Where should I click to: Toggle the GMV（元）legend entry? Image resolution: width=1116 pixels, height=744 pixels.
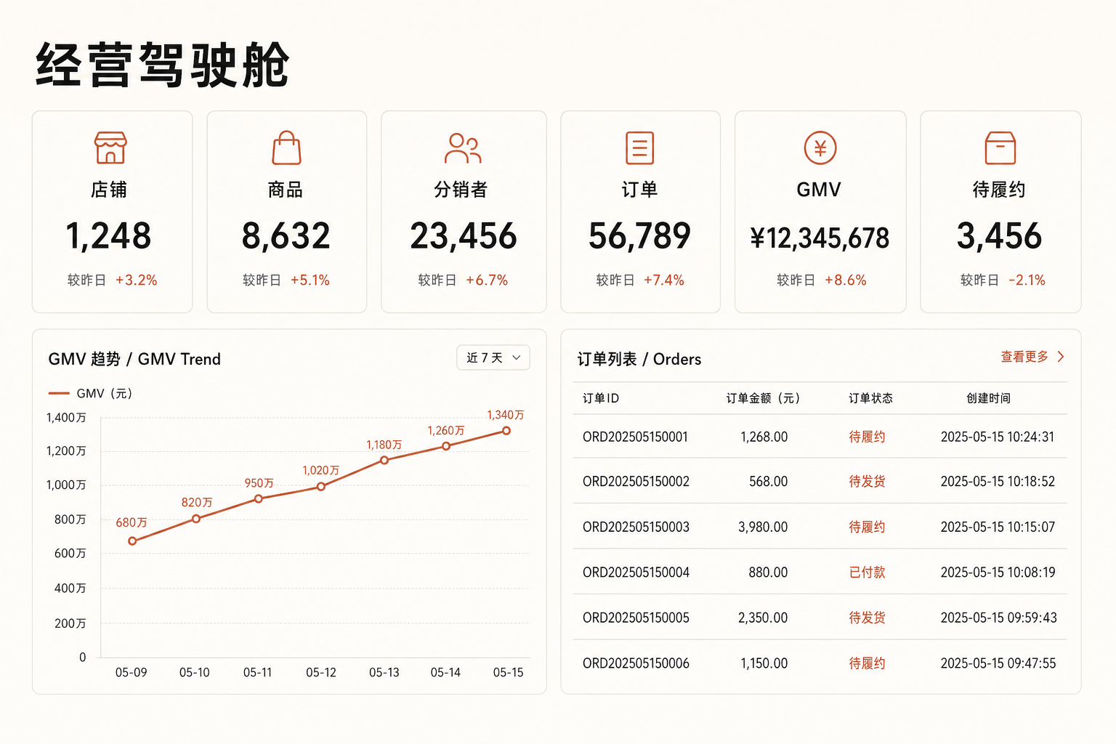pos(91,393)
